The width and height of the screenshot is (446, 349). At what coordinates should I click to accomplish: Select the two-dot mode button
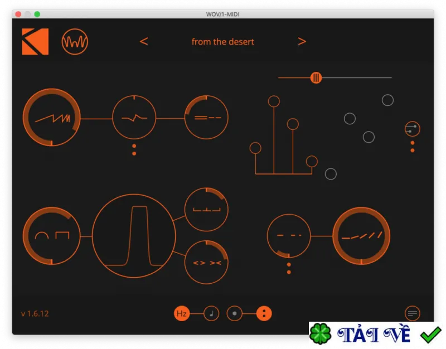pos(264,313)
